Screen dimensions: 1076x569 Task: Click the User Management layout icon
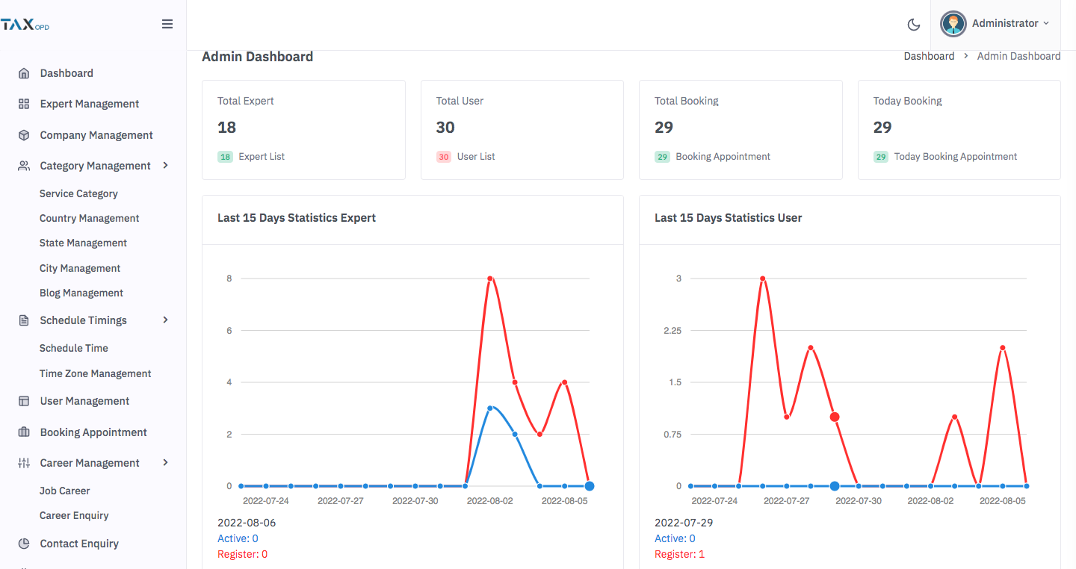[24, 401]
